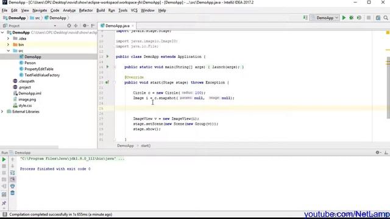Click yellow warning indicator atop editor stripe
This screenshot has height=219, width=390.
[x=388, y=32]
